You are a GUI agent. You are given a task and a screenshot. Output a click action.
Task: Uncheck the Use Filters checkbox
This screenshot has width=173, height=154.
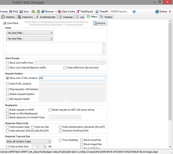[x=5, y=23]
